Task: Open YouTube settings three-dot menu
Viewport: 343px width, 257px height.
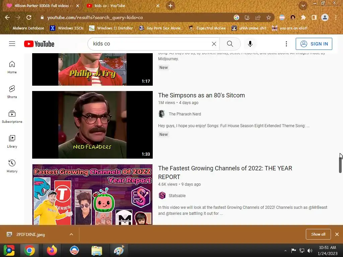Action: 286,44
